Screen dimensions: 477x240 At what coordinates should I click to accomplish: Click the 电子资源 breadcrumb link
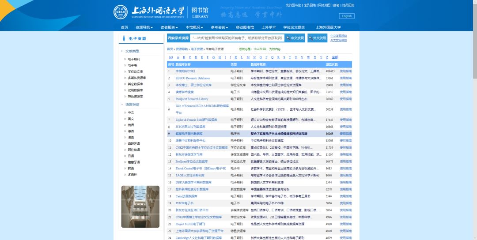[x=197, y=49]
